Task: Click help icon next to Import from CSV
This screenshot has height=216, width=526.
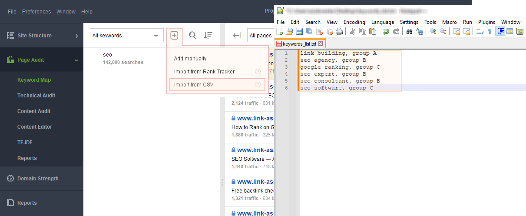Action: click(x=258, y=85)
